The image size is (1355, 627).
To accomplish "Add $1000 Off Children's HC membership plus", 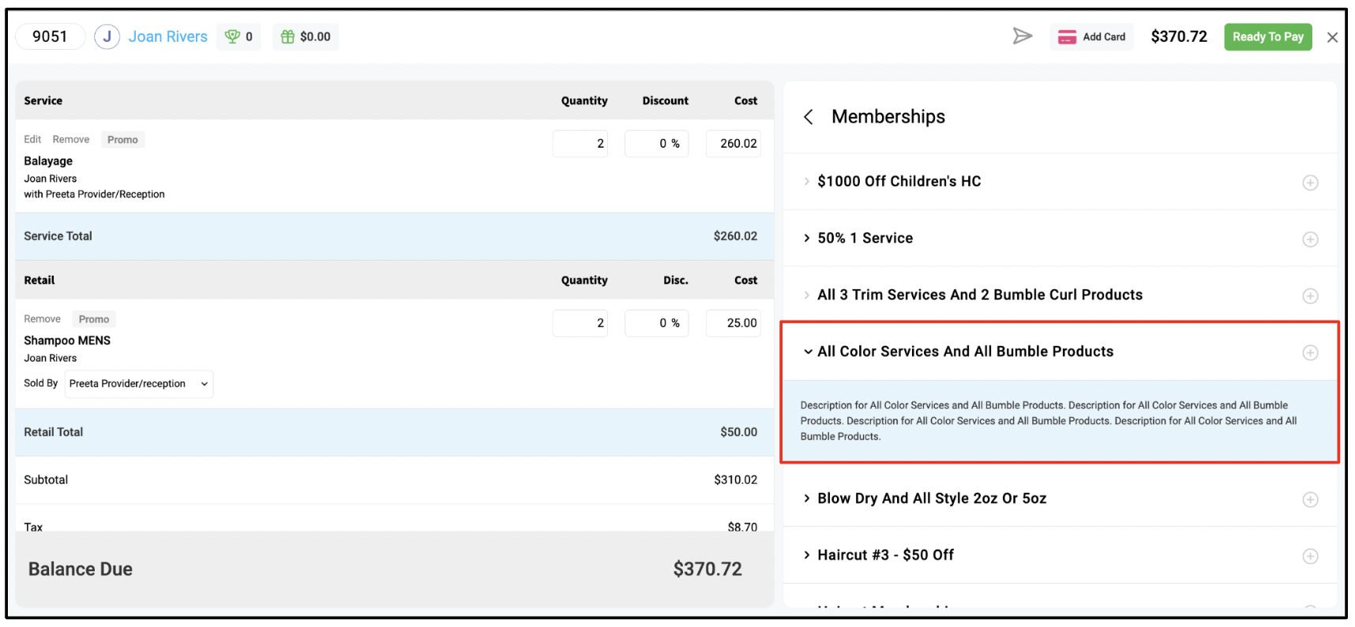I will click(1310, 182).
